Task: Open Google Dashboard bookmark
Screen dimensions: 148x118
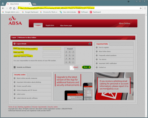Action: [30, 12]
